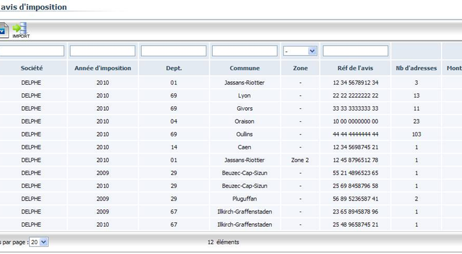Sort by Année d'imposition column header
The image size is (462, 254).
pos(102,68)
